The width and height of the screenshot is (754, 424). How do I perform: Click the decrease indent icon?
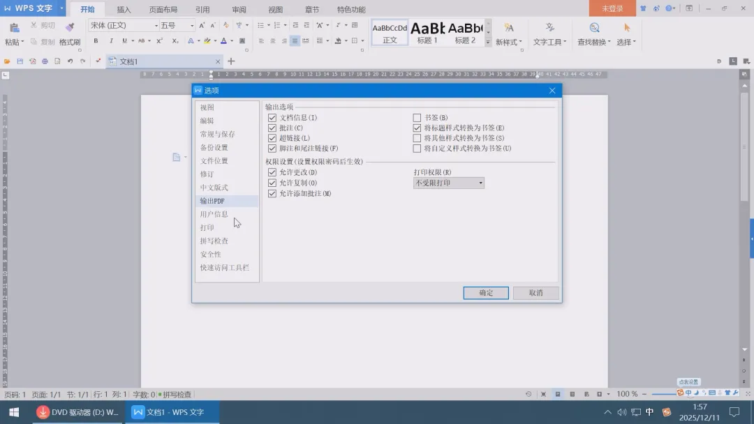(x=295, y=25)
